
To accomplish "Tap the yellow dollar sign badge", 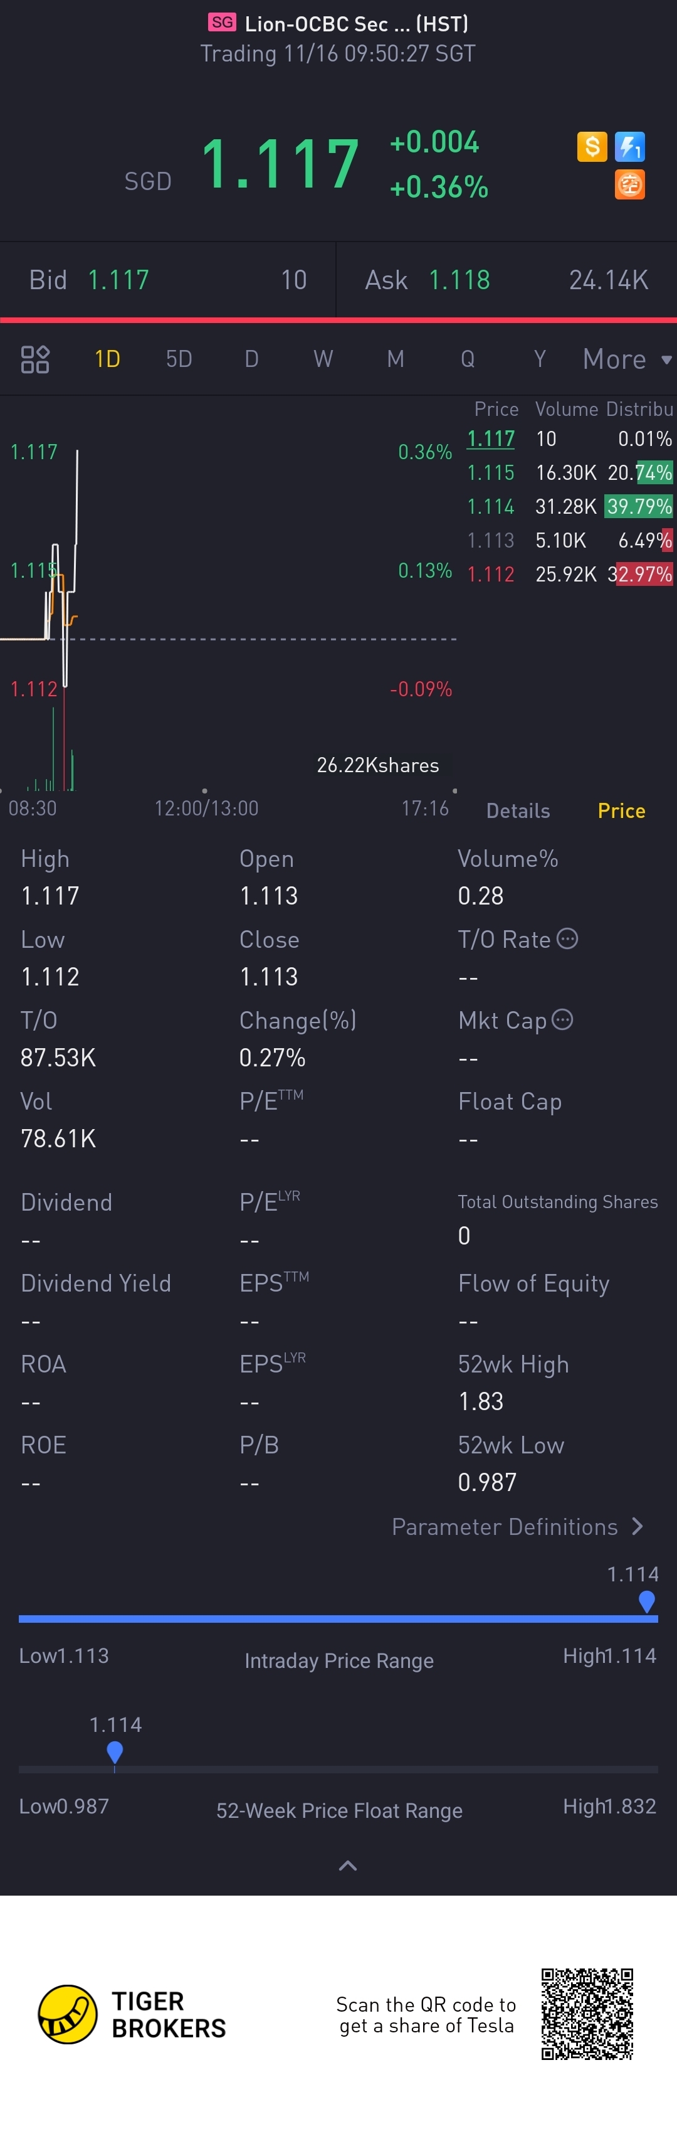I will pos(592,147).
